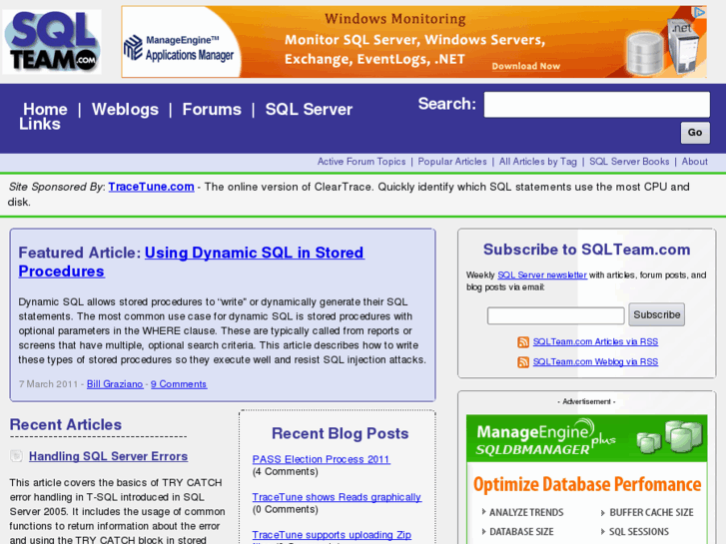Browse All Articles by Tag
The image size is (726, 544).
click(538, 162)
